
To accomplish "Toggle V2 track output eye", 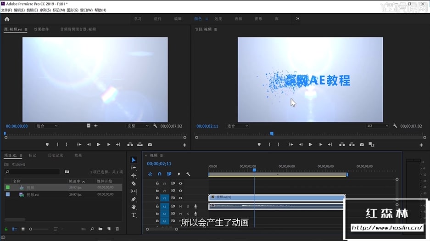I will pyautogui.click(x=180, y=191).
